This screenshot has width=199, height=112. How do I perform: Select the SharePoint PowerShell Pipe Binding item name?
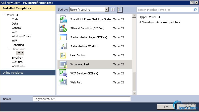92,19
